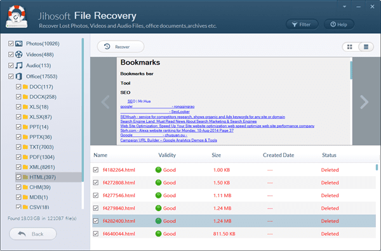
Task: Show next preview with right arrow
Action: tap(364, 102)
